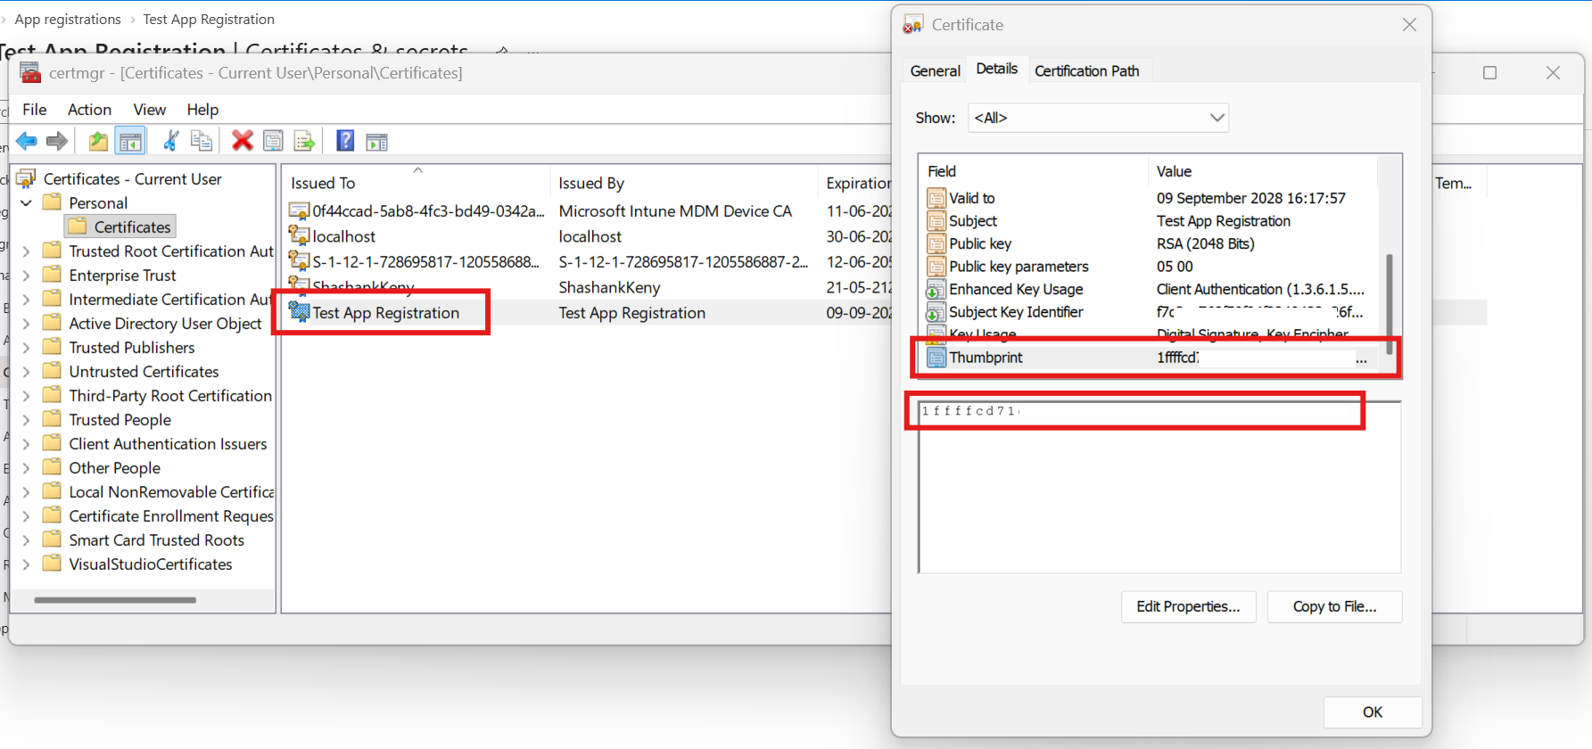Click the Cut scissors icon
This screenshot has width=1592, height=749.
pyautogui.click(x=171, y=141)
